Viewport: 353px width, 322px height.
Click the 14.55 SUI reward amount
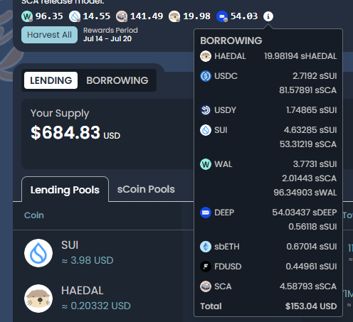[97, 16]
